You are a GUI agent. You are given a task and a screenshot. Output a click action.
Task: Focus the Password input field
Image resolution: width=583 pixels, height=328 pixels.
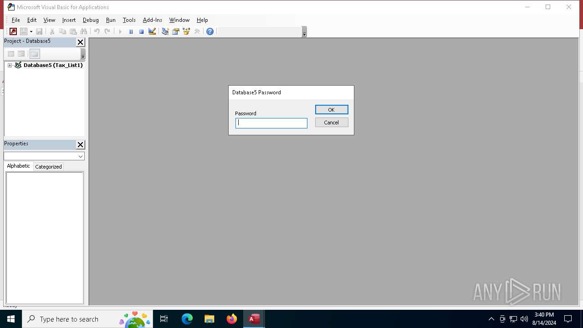pyautogui.click(x=271, y=123)
